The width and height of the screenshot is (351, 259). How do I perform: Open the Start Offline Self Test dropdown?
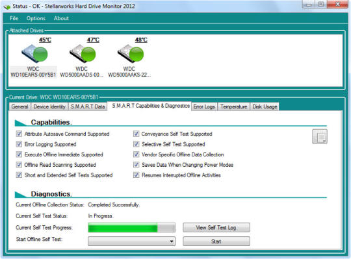coord(131,241)
